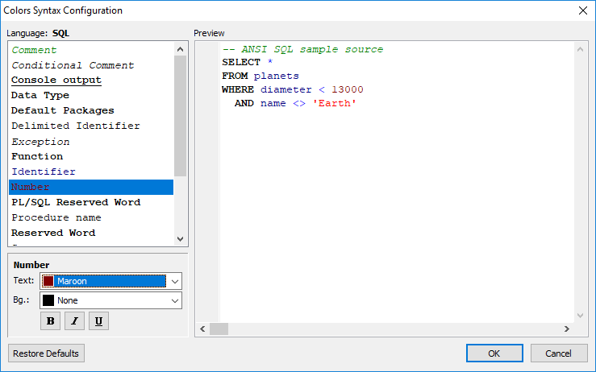Click the AND keyword in preview
Image resolution: width=596 pixels, height=372 pixels.
coord(244,103)
